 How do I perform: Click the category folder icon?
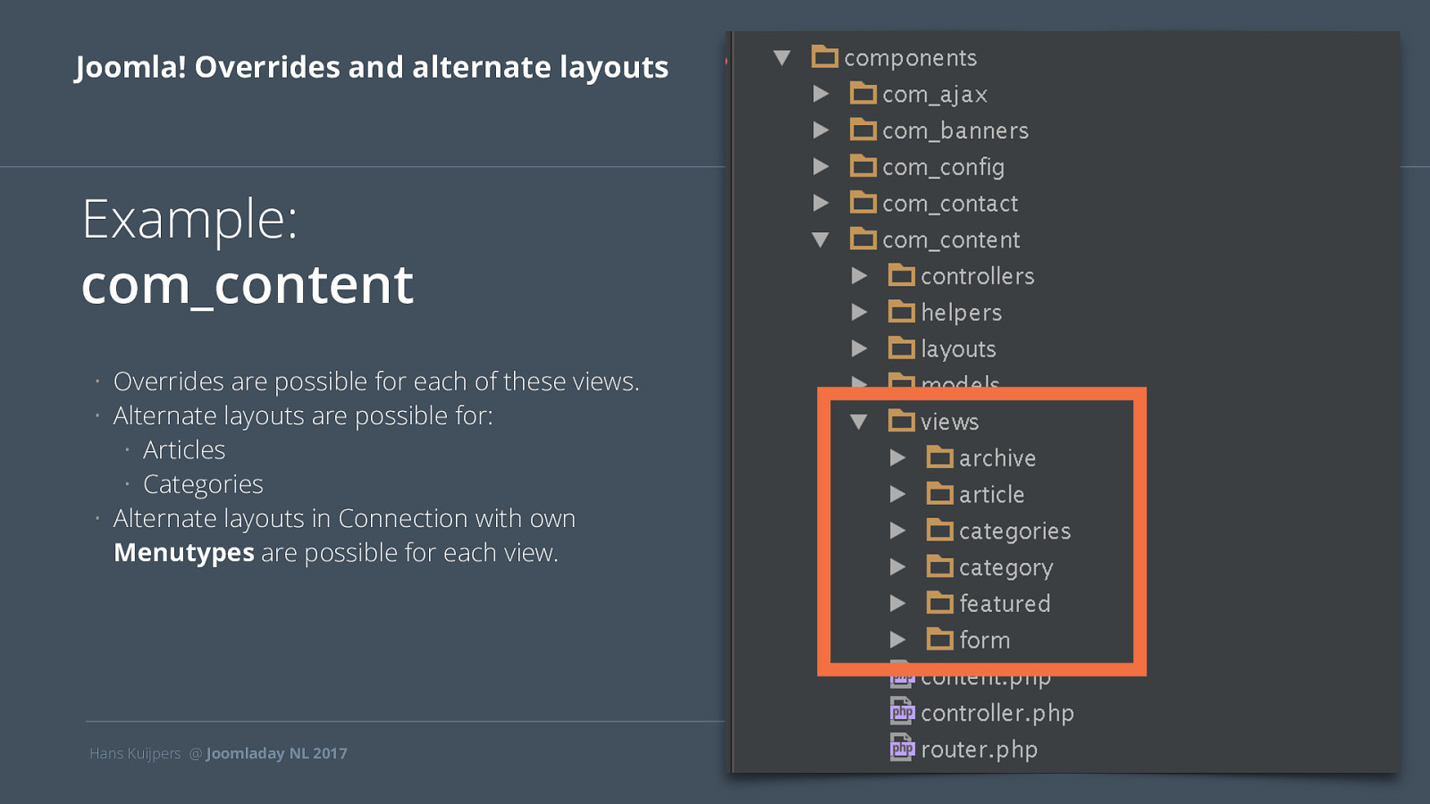(939, 566)
